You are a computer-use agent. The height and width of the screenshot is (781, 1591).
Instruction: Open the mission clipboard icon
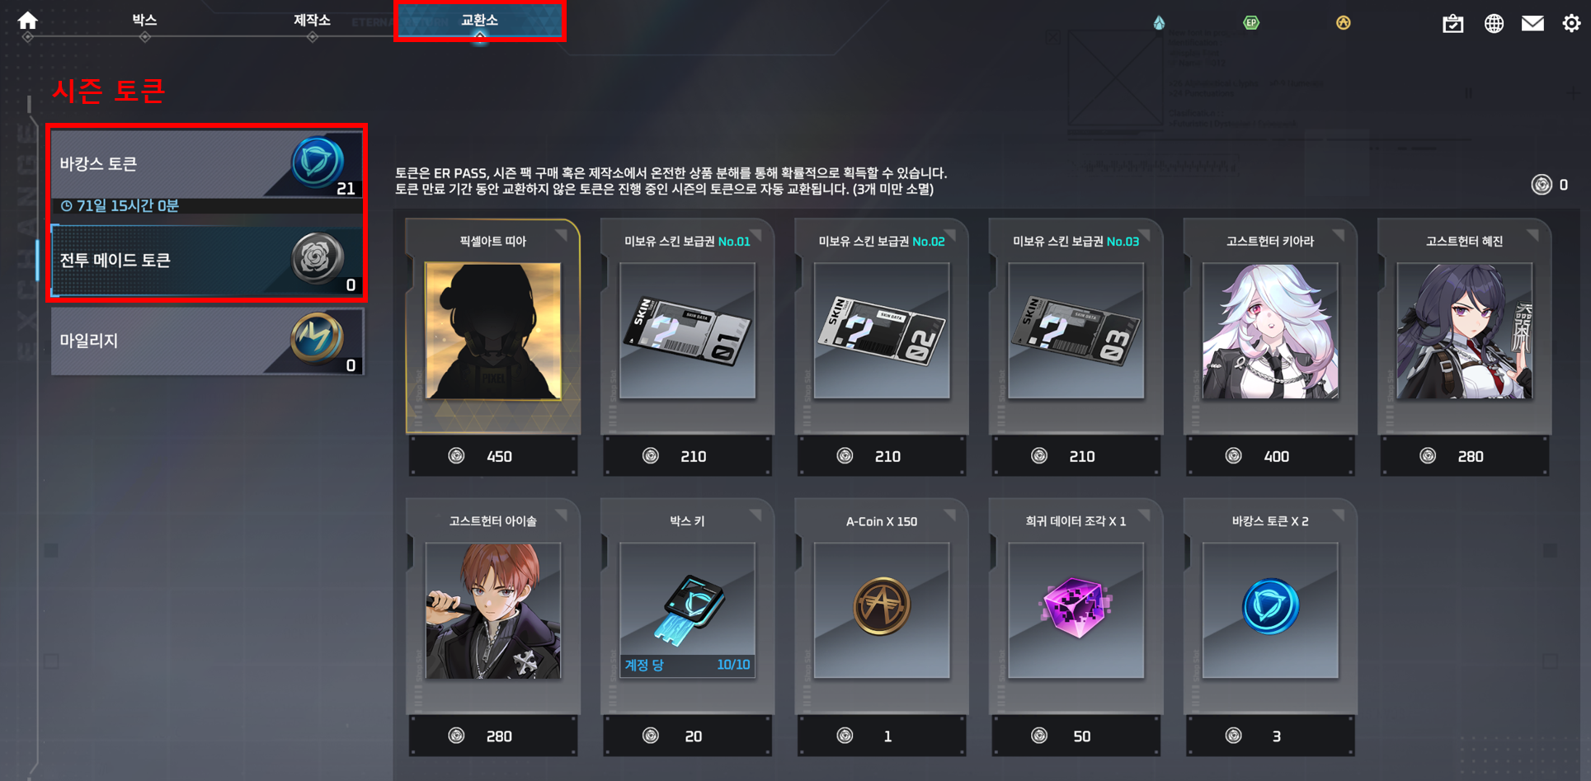(1452, 23)
